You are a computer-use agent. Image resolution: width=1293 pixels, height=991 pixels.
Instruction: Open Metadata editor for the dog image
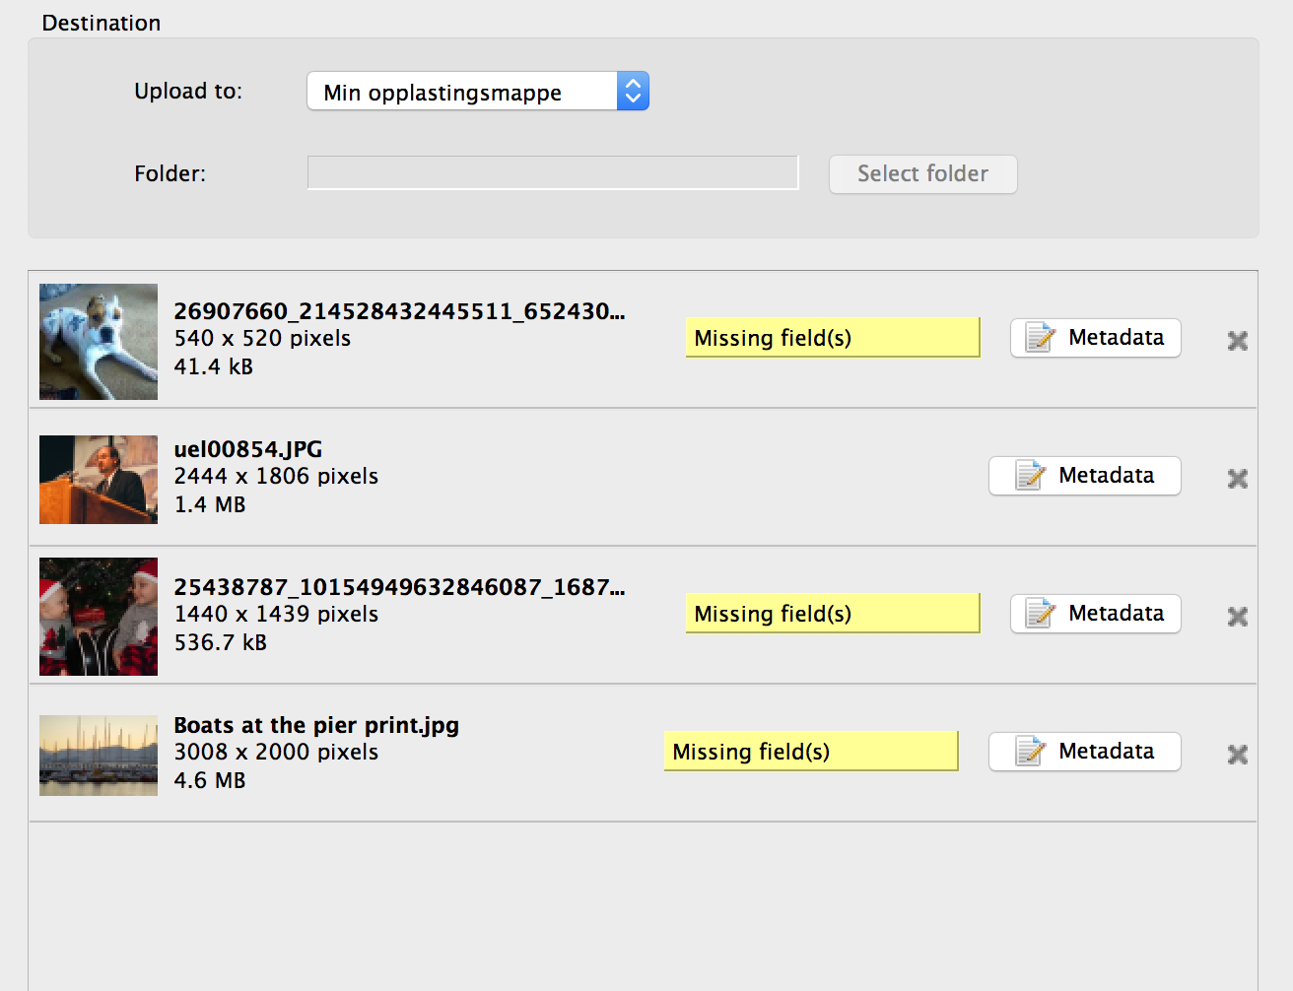coord(1095,338)
